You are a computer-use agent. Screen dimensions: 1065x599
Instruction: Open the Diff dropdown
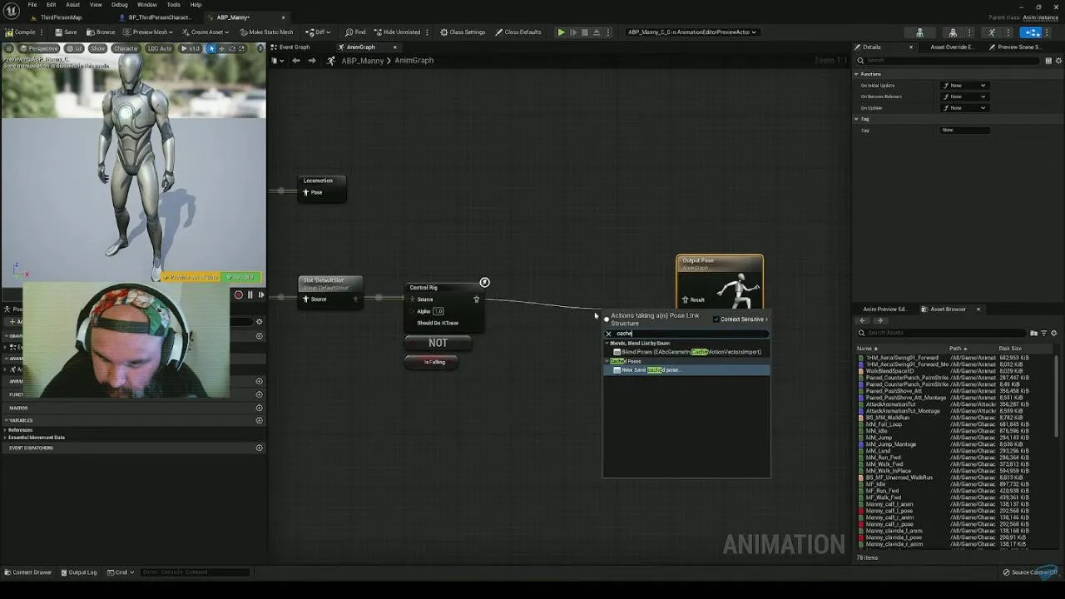click(318, 32)
